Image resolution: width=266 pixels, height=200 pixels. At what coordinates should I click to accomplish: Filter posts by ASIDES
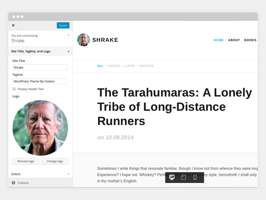pos(114,66)
